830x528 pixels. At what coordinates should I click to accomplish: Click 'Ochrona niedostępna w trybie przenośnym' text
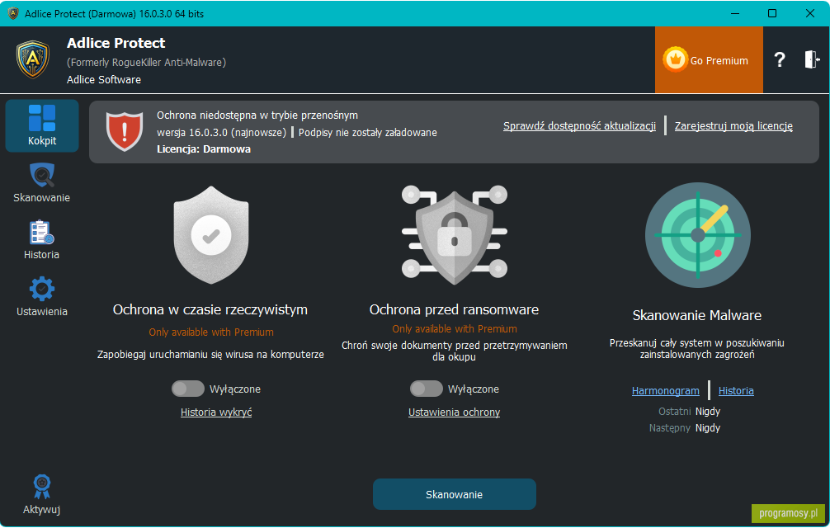pos(257,115)
